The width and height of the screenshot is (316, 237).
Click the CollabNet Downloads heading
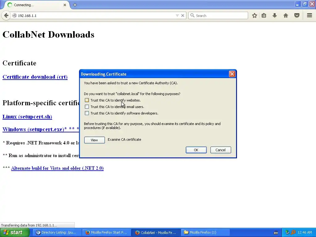[x=48, y=35]
